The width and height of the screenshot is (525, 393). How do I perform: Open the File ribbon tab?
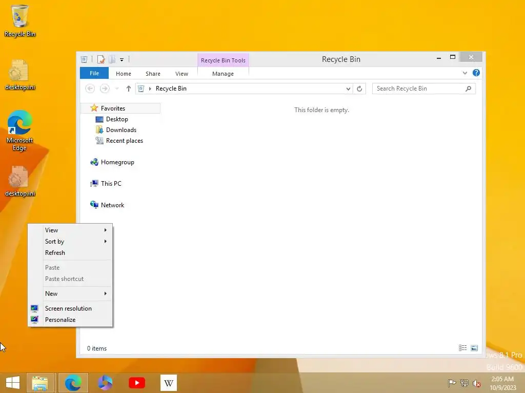pyautogui.click(x=94, y=73)
